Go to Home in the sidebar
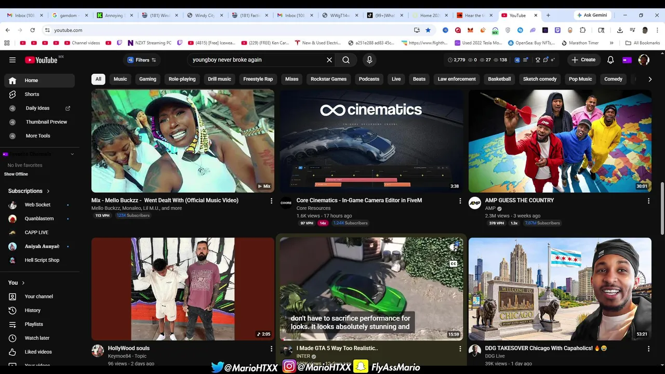Viewport: 665px width, 374px height. click(40, 81)
